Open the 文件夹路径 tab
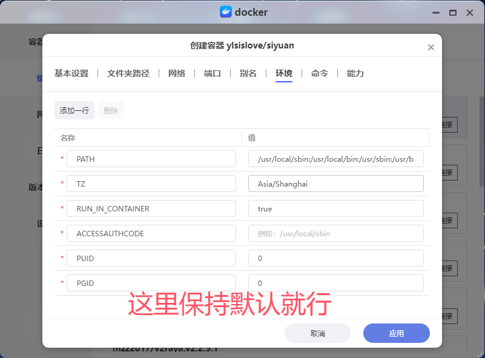485x358 pixels. (128, 73)
